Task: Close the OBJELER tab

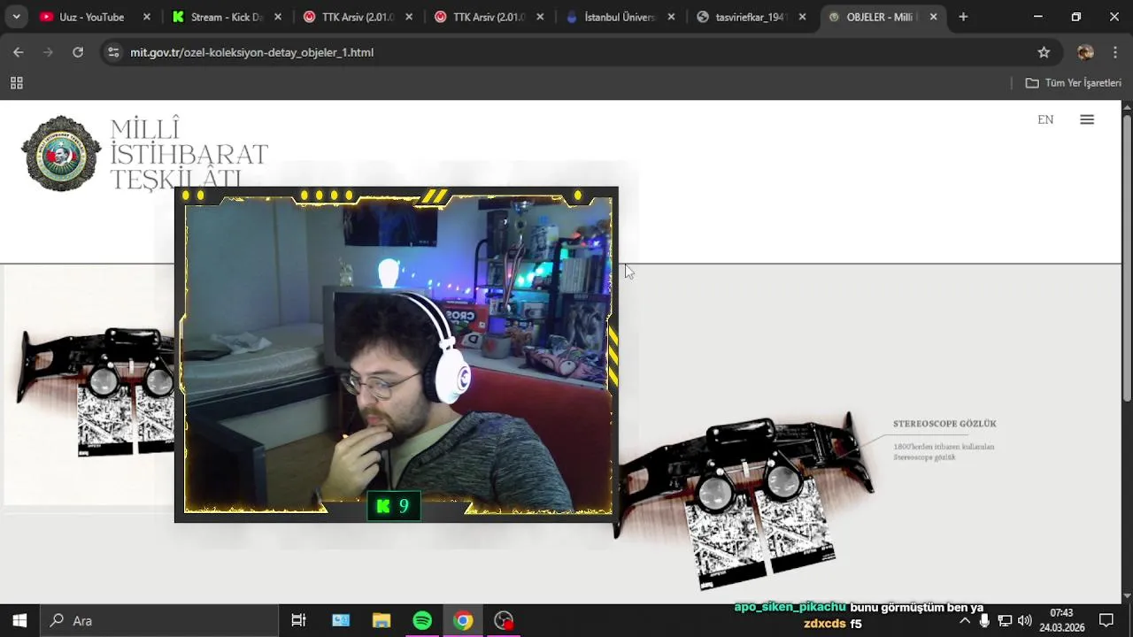Action: 933,17
